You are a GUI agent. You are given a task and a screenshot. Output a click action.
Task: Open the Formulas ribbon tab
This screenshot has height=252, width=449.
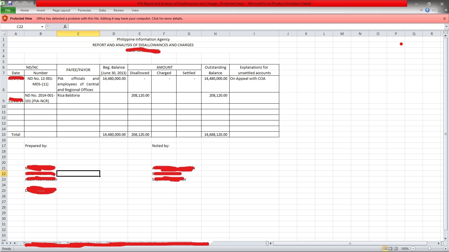pyautogui.click(x=84, y=10)
